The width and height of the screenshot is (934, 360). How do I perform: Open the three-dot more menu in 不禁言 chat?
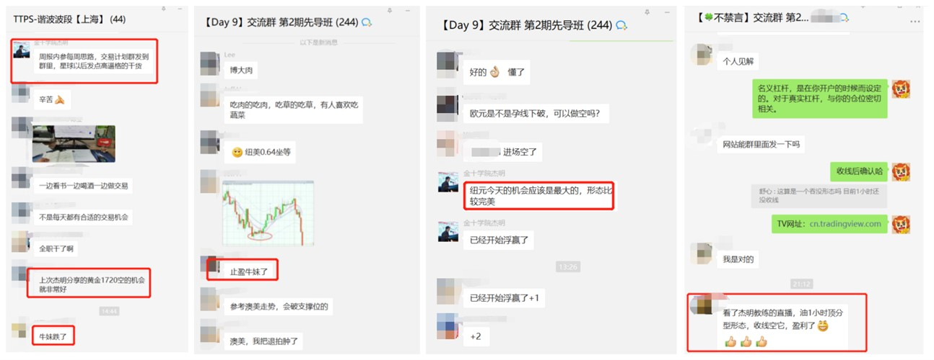coord(915,22)
